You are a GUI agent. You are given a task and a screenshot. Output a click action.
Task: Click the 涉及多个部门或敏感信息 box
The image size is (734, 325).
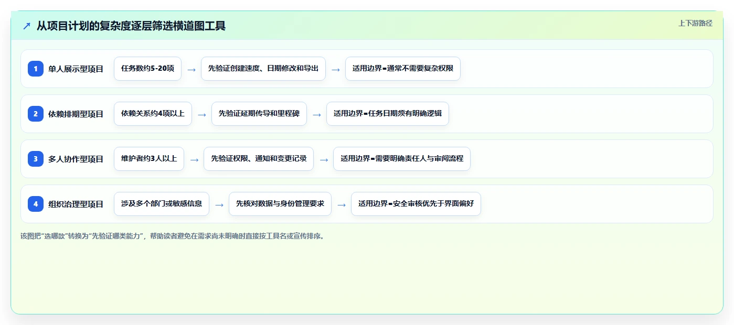click(162, 204)
